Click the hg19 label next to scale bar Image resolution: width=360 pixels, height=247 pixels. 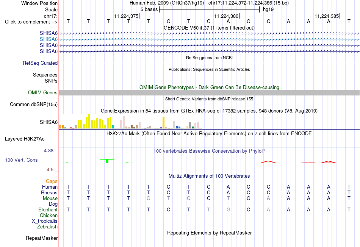click(268, 9)
